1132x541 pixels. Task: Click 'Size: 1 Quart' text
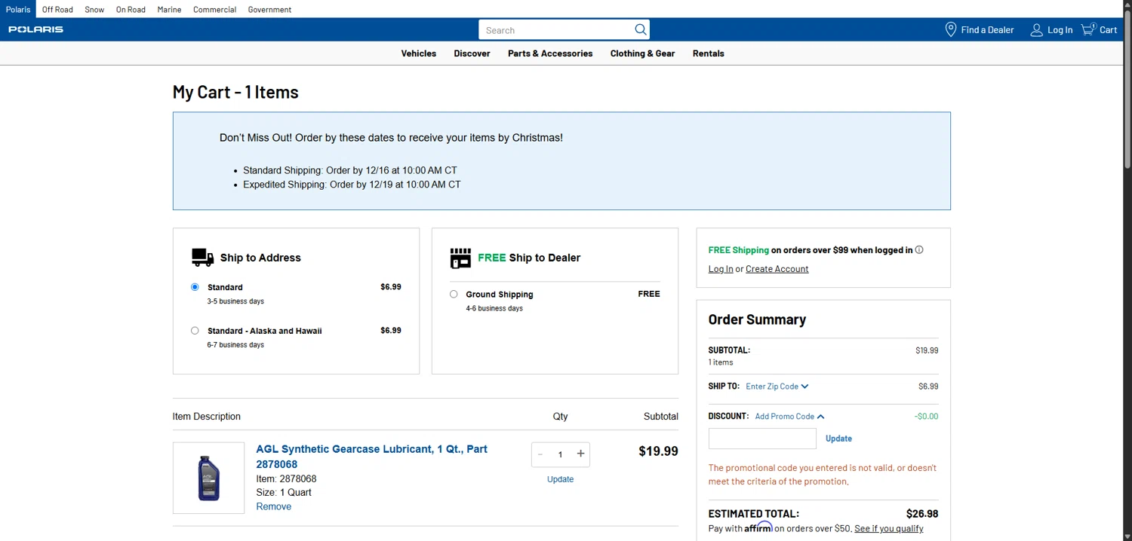point(284,493)
